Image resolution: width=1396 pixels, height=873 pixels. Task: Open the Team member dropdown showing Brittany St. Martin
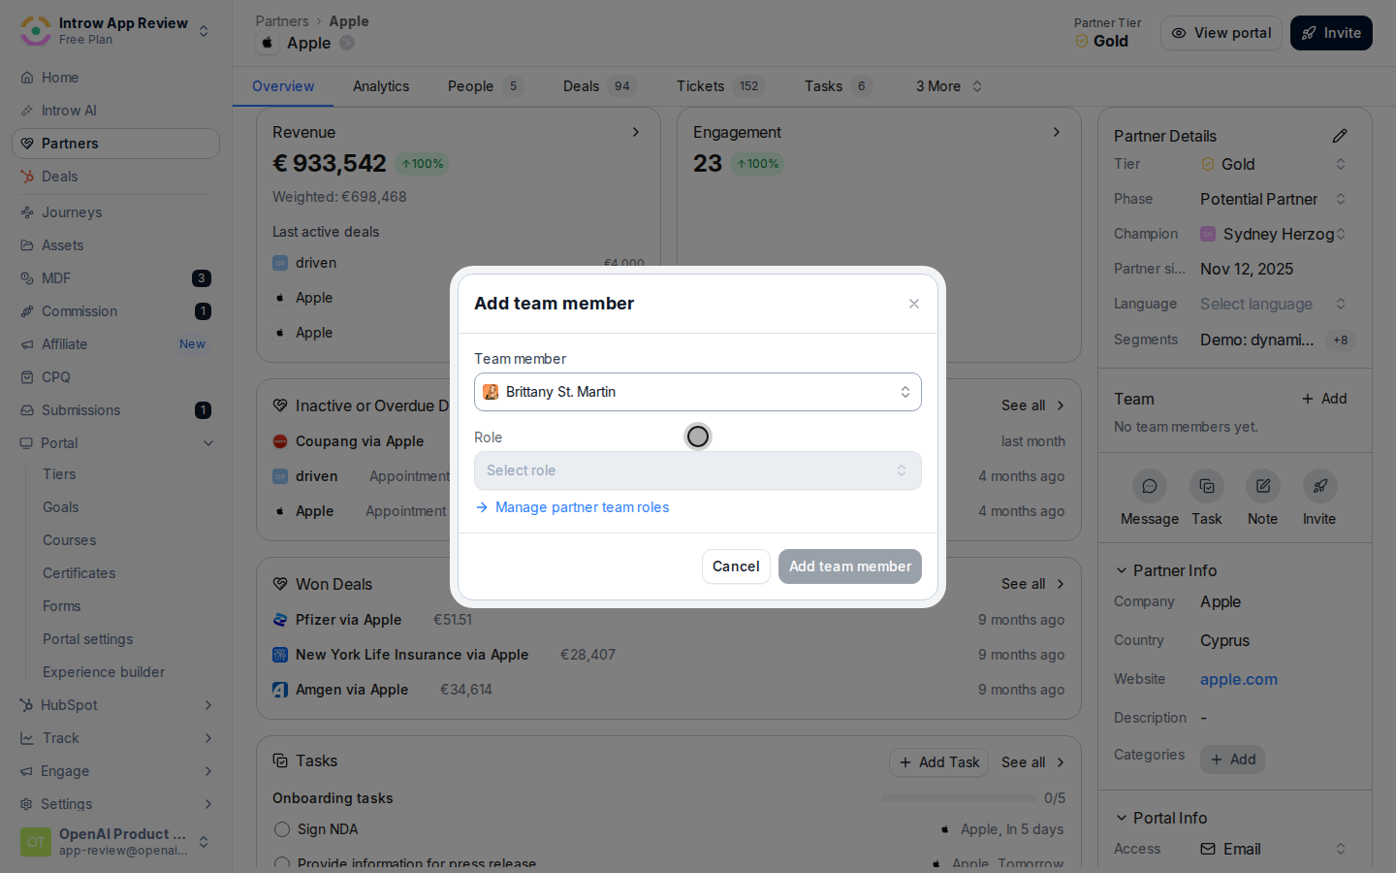coord(698,392)
